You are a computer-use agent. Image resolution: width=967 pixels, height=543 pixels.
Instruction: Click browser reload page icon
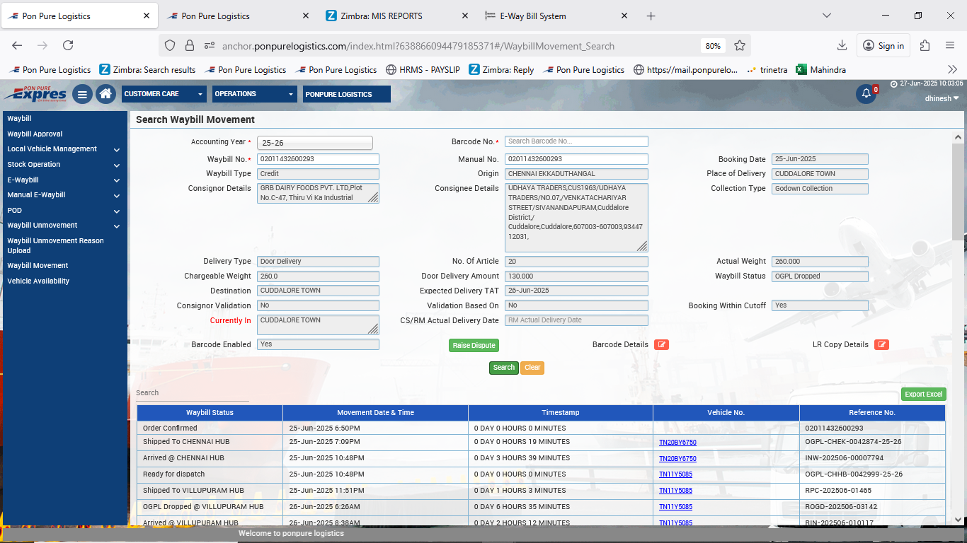(x=68, y=45)
